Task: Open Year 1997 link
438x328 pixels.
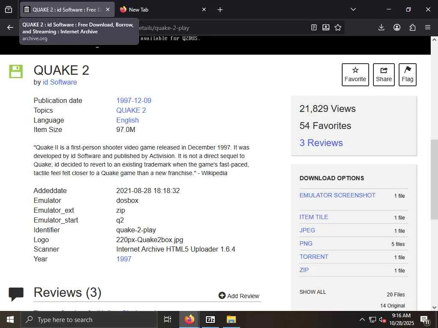Action: [x=124, y=259]
